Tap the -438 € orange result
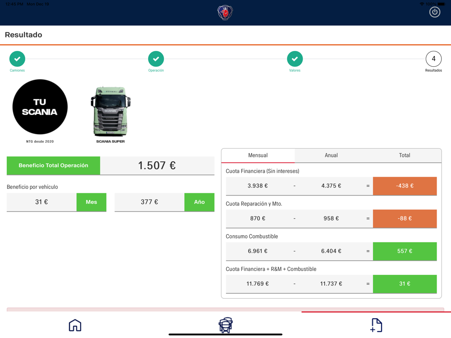The image size is (451, 338). click(x=405, y=186)
